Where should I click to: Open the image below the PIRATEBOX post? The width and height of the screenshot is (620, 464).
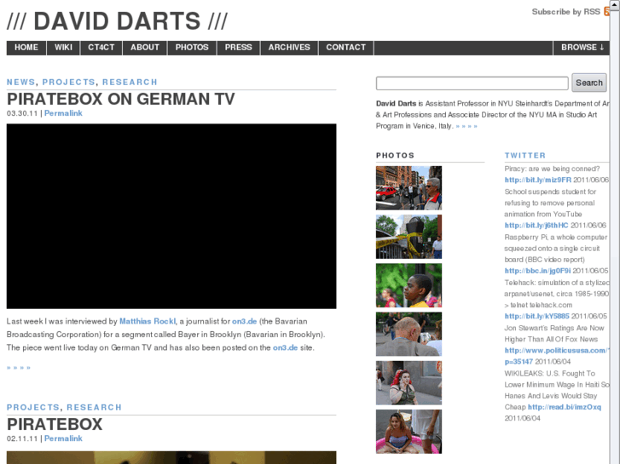[171, 458]
